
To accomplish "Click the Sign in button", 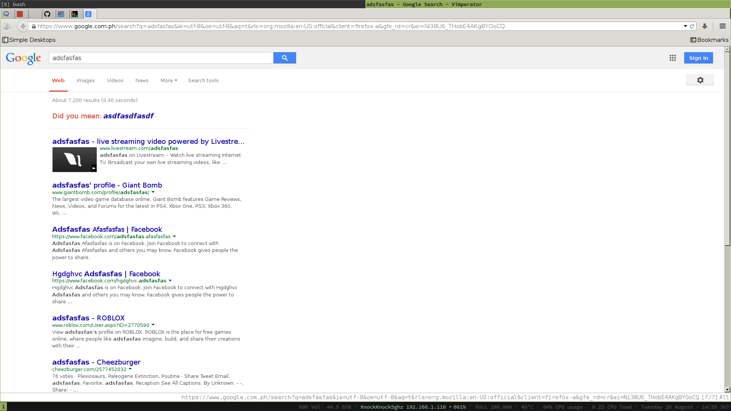I will [699, 58].
